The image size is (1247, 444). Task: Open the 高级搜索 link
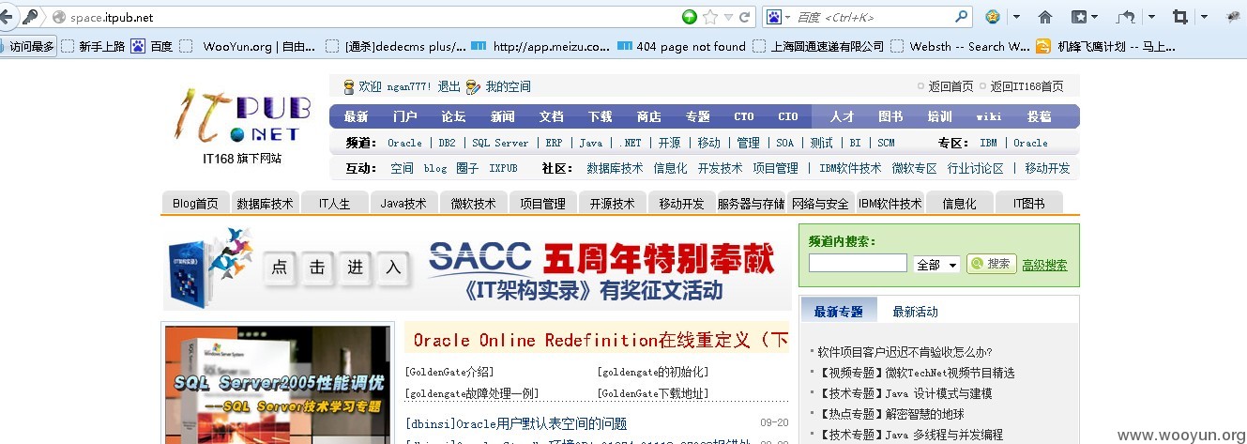click(1044, 265)
